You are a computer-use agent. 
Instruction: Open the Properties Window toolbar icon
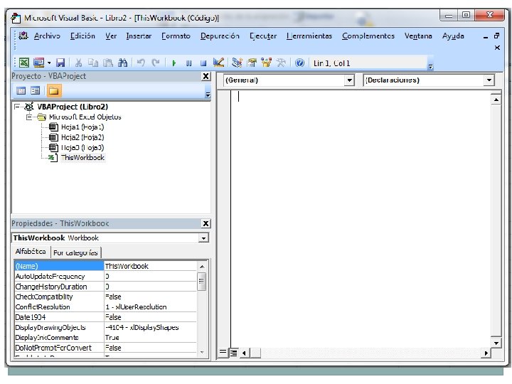252,63
